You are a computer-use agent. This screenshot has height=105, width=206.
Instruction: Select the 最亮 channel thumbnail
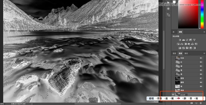coord(177,82)
